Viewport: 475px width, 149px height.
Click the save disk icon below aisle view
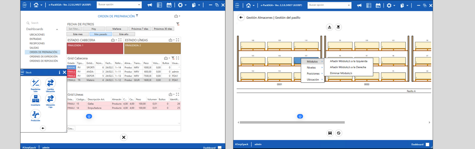click(330, 133)
